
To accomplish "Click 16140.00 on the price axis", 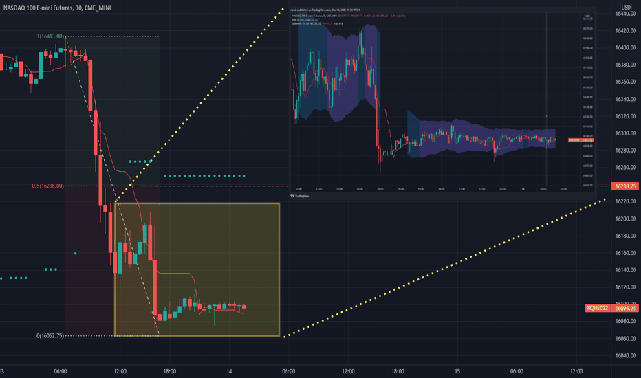I will [625, 269].
